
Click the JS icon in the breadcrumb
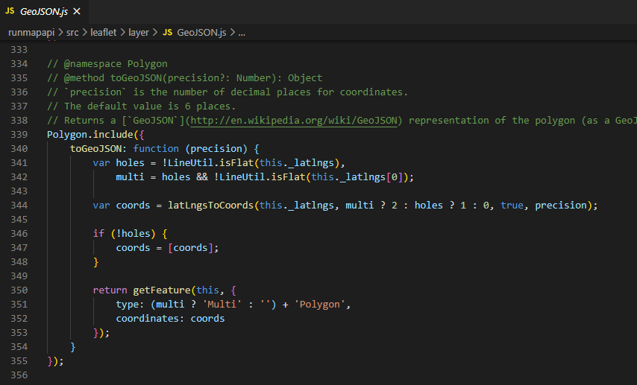click(167, 33)
